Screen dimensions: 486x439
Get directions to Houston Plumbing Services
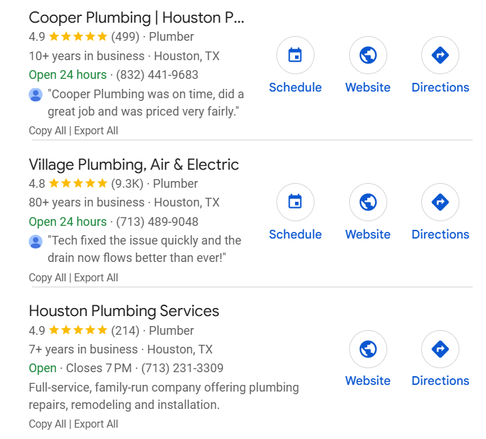pyautogui.click(x=440, y=349)
